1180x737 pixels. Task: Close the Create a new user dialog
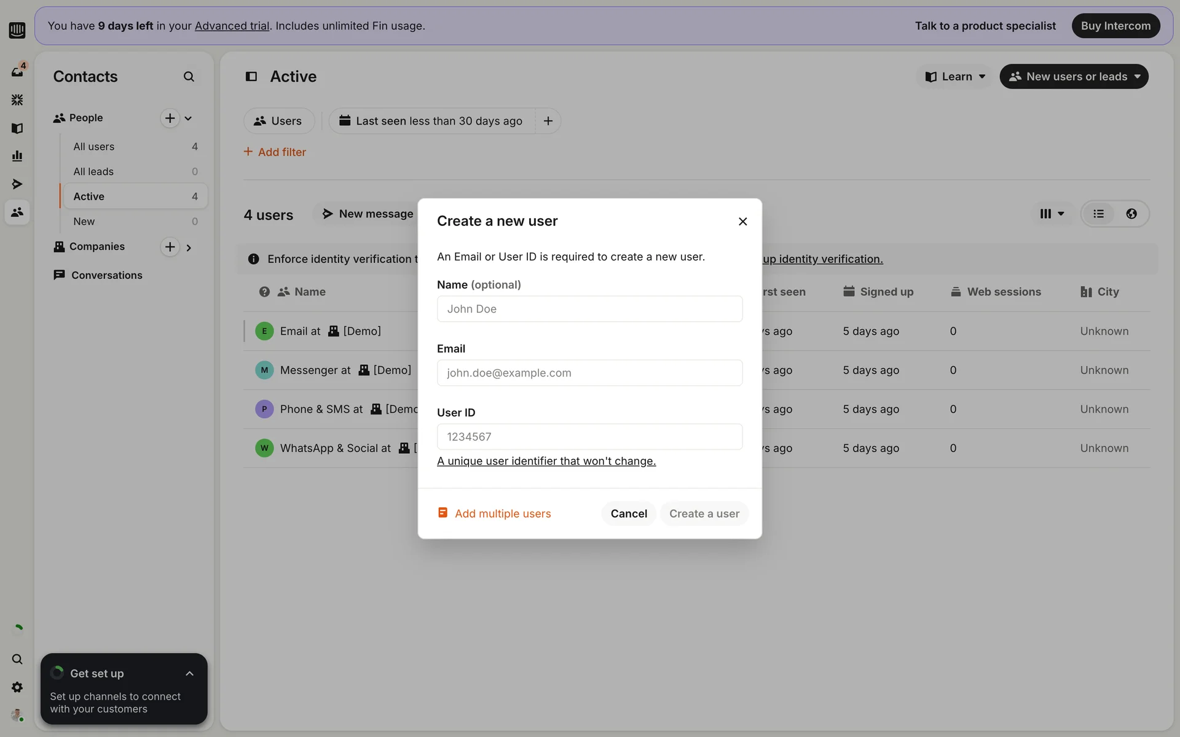[742, 222]
